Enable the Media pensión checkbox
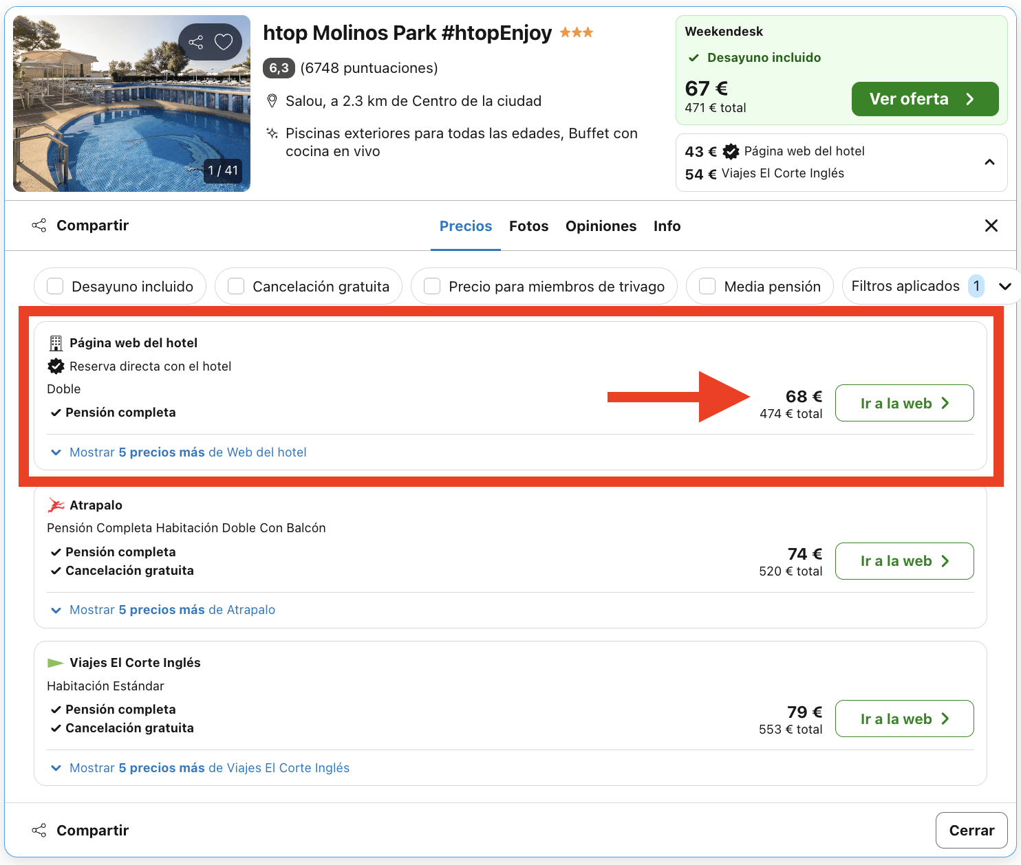 click(707, 286)
